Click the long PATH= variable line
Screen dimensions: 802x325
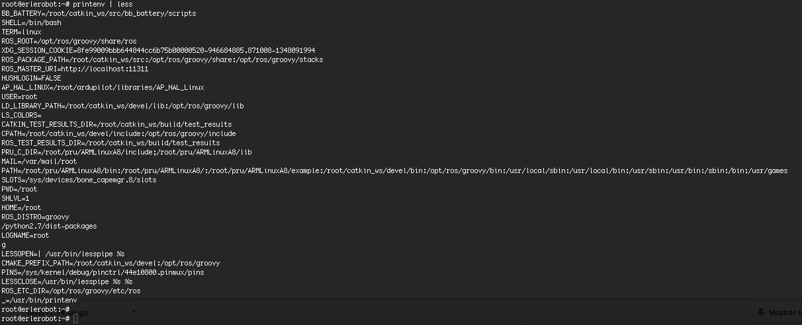(394, 170)
